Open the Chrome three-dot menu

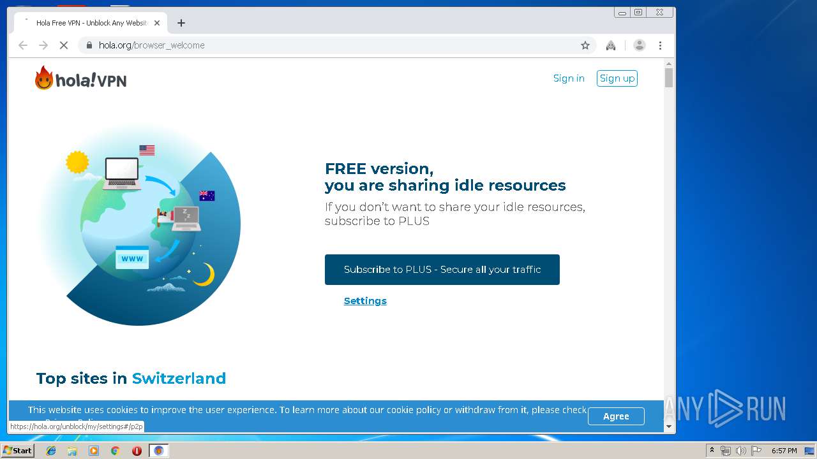pyautogui.click(x=660, y=45)
